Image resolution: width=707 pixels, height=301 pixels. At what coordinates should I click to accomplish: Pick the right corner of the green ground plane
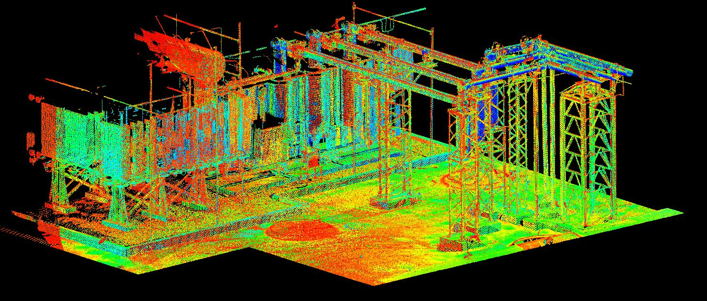(x=681, y=212)
